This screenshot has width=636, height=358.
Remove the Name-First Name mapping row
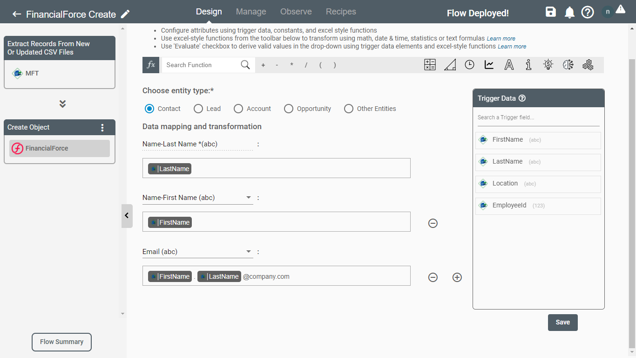(x=433, y=223)
